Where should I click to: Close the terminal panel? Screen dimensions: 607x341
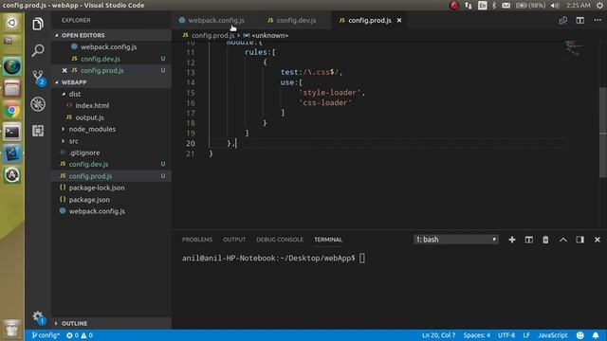(598, 240)
